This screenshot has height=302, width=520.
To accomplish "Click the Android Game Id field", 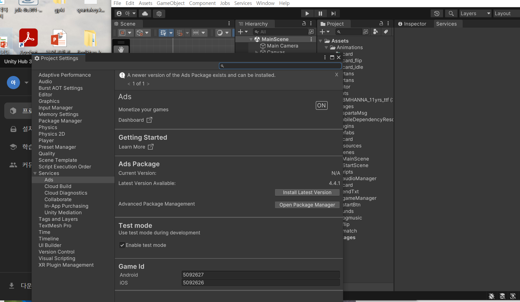I will coord(260,275).
